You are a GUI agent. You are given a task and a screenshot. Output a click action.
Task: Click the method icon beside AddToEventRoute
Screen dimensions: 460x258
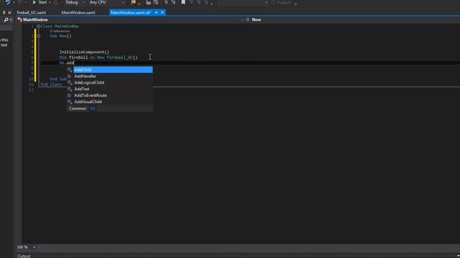click(x=70, y=95)
